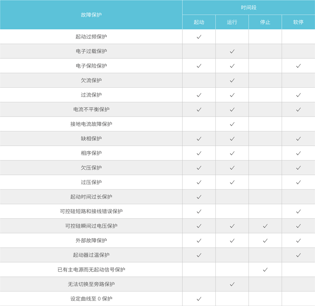Click checkmark for 起动时间过长保护 under 起动
The width and height of the screenshot is (315, 306).
click(x=199, y=197)
